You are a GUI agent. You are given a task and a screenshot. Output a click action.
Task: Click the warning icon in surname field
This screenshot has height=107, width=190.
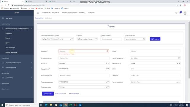pos(107,51)
